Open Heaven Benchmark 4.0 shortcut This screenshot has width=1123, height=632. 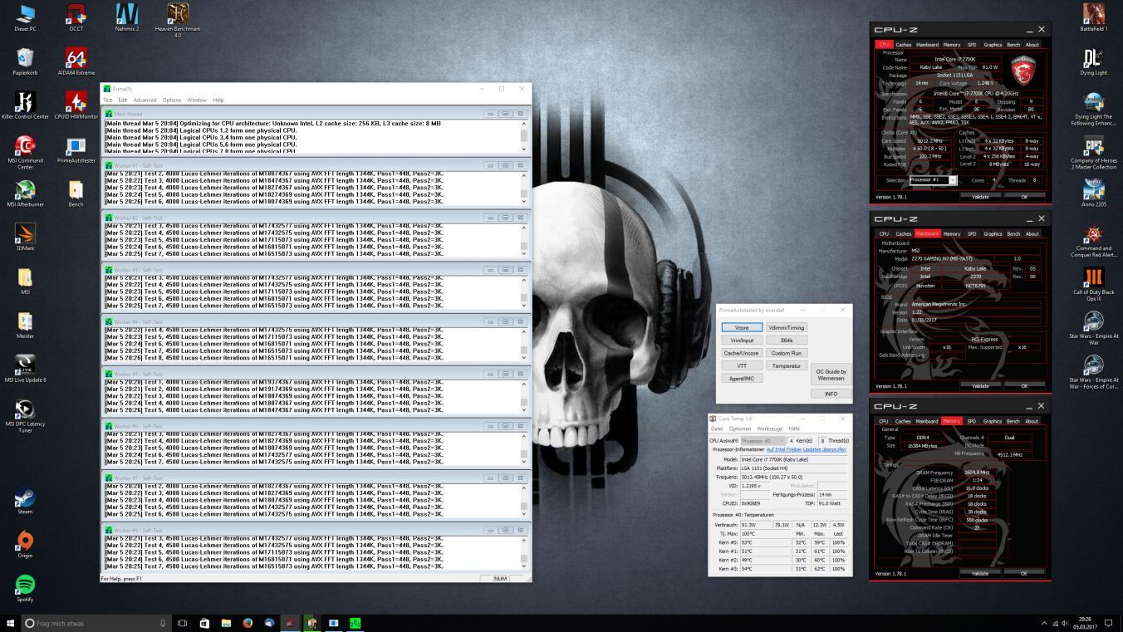(x=177, y=15)
